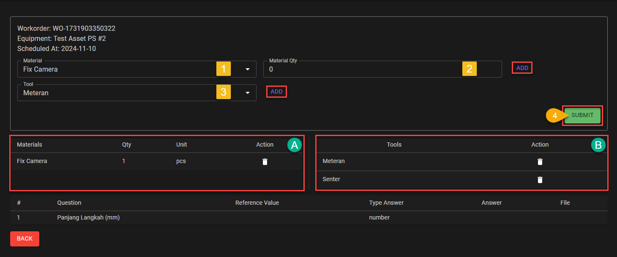Go back using the BACK button
Image resolution: width=617 pixels, height=257 pixels.
[25, 239]
